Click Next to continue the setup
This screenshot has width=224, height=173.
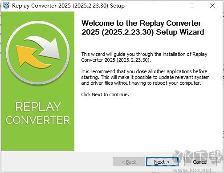(x=162, y=162)
